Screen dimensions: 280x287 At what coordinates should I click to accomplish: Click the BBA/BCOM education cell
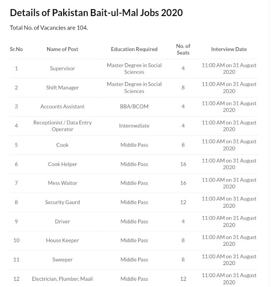tap(134, 107)
